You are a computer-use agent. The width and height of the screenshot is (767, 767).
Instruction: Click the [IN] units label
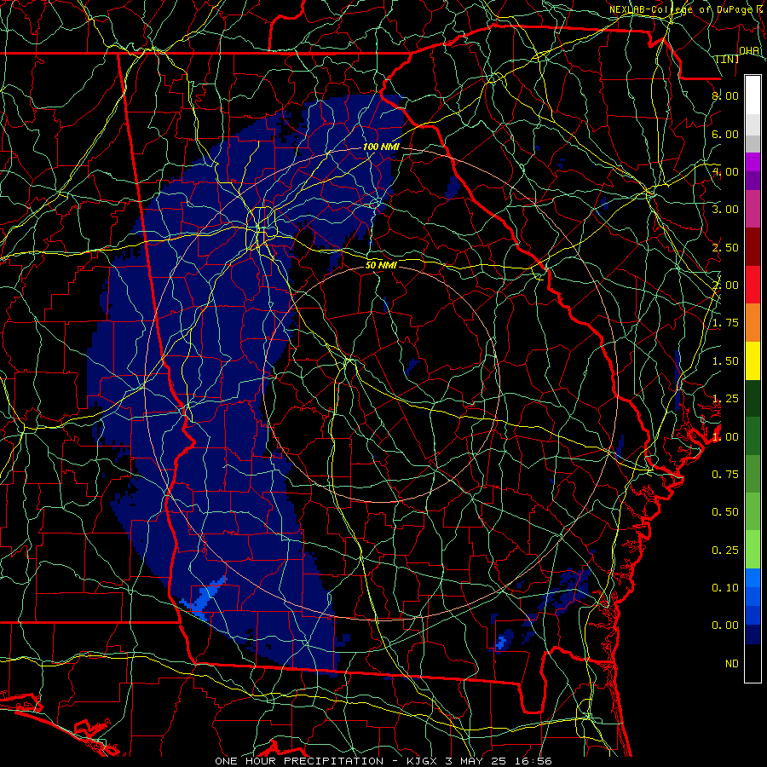[727, 59]
